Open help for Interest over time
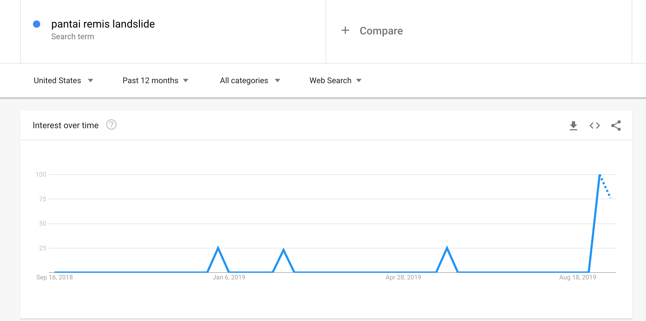646x321 pixels. pos(111,125)
